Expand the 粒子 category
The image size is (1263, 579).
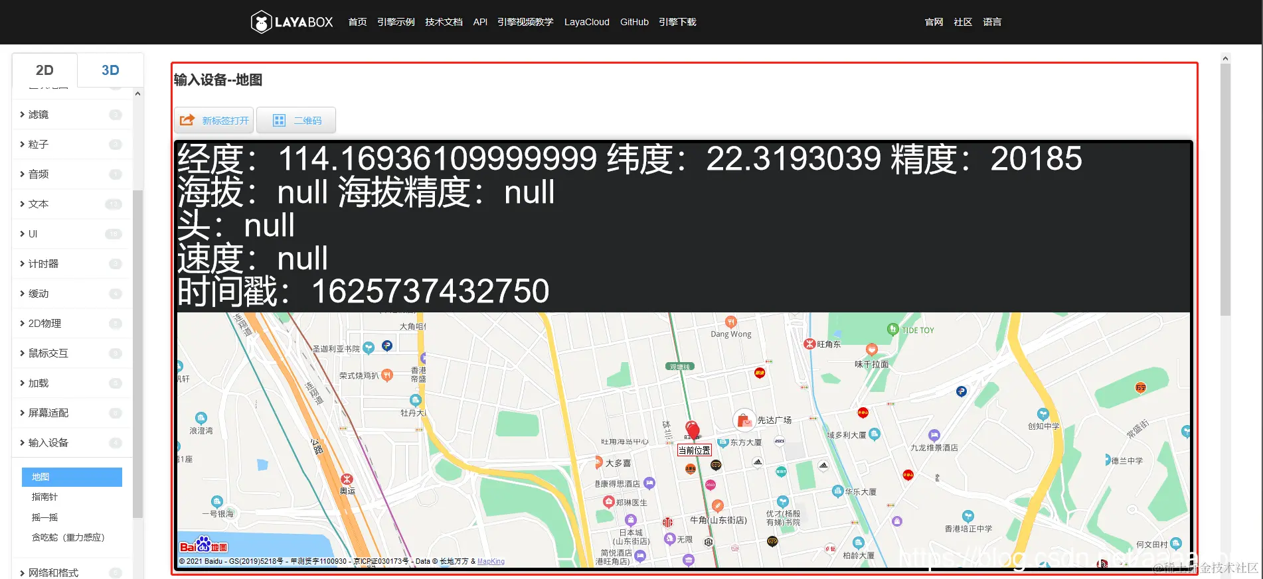click(72, 145)
